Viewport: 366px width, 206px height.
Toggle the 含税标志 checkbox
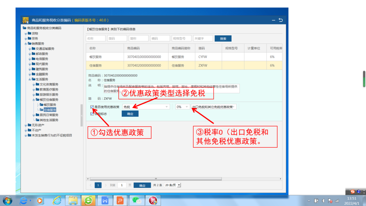[x=92, y=114]
